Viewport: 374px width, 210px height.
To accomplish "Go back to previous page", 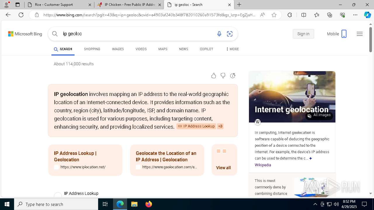I will [8, 15].
